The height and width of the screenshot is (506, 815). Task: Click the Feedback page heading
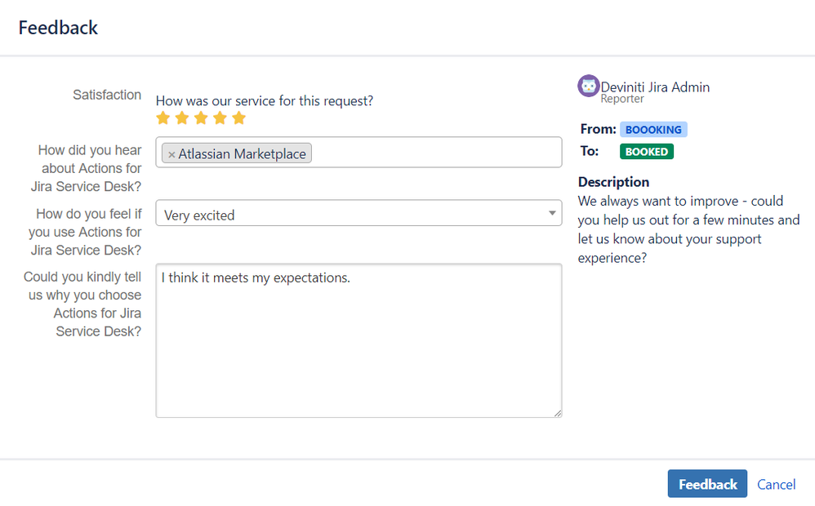click(x=58, y=27)
